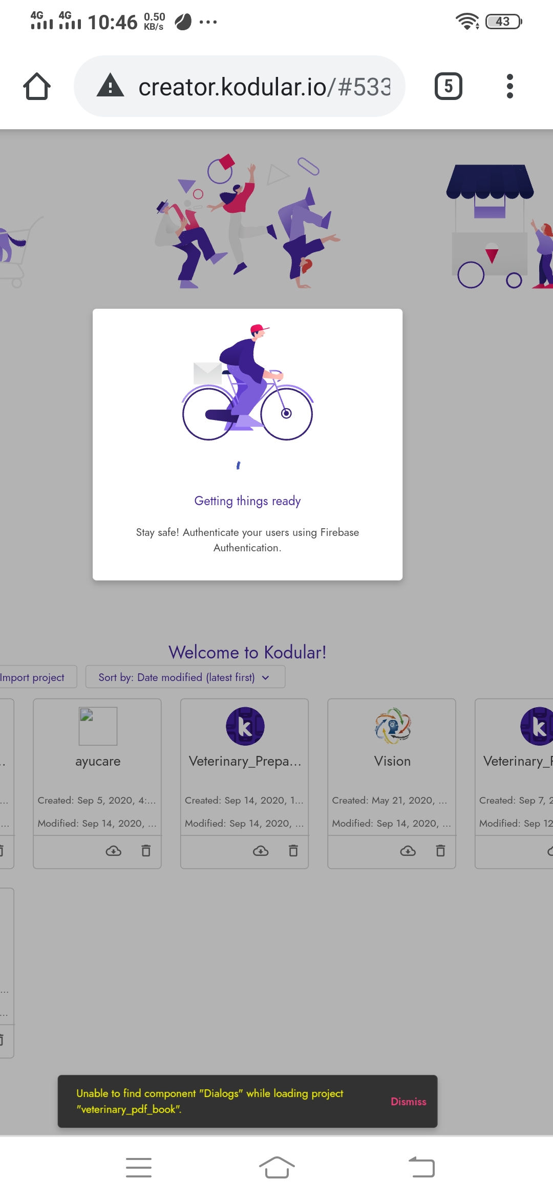The height and width of the screenshot is (1200, 553).
Task: Click the Welcome to Kodular! heading
Action: 247,652
